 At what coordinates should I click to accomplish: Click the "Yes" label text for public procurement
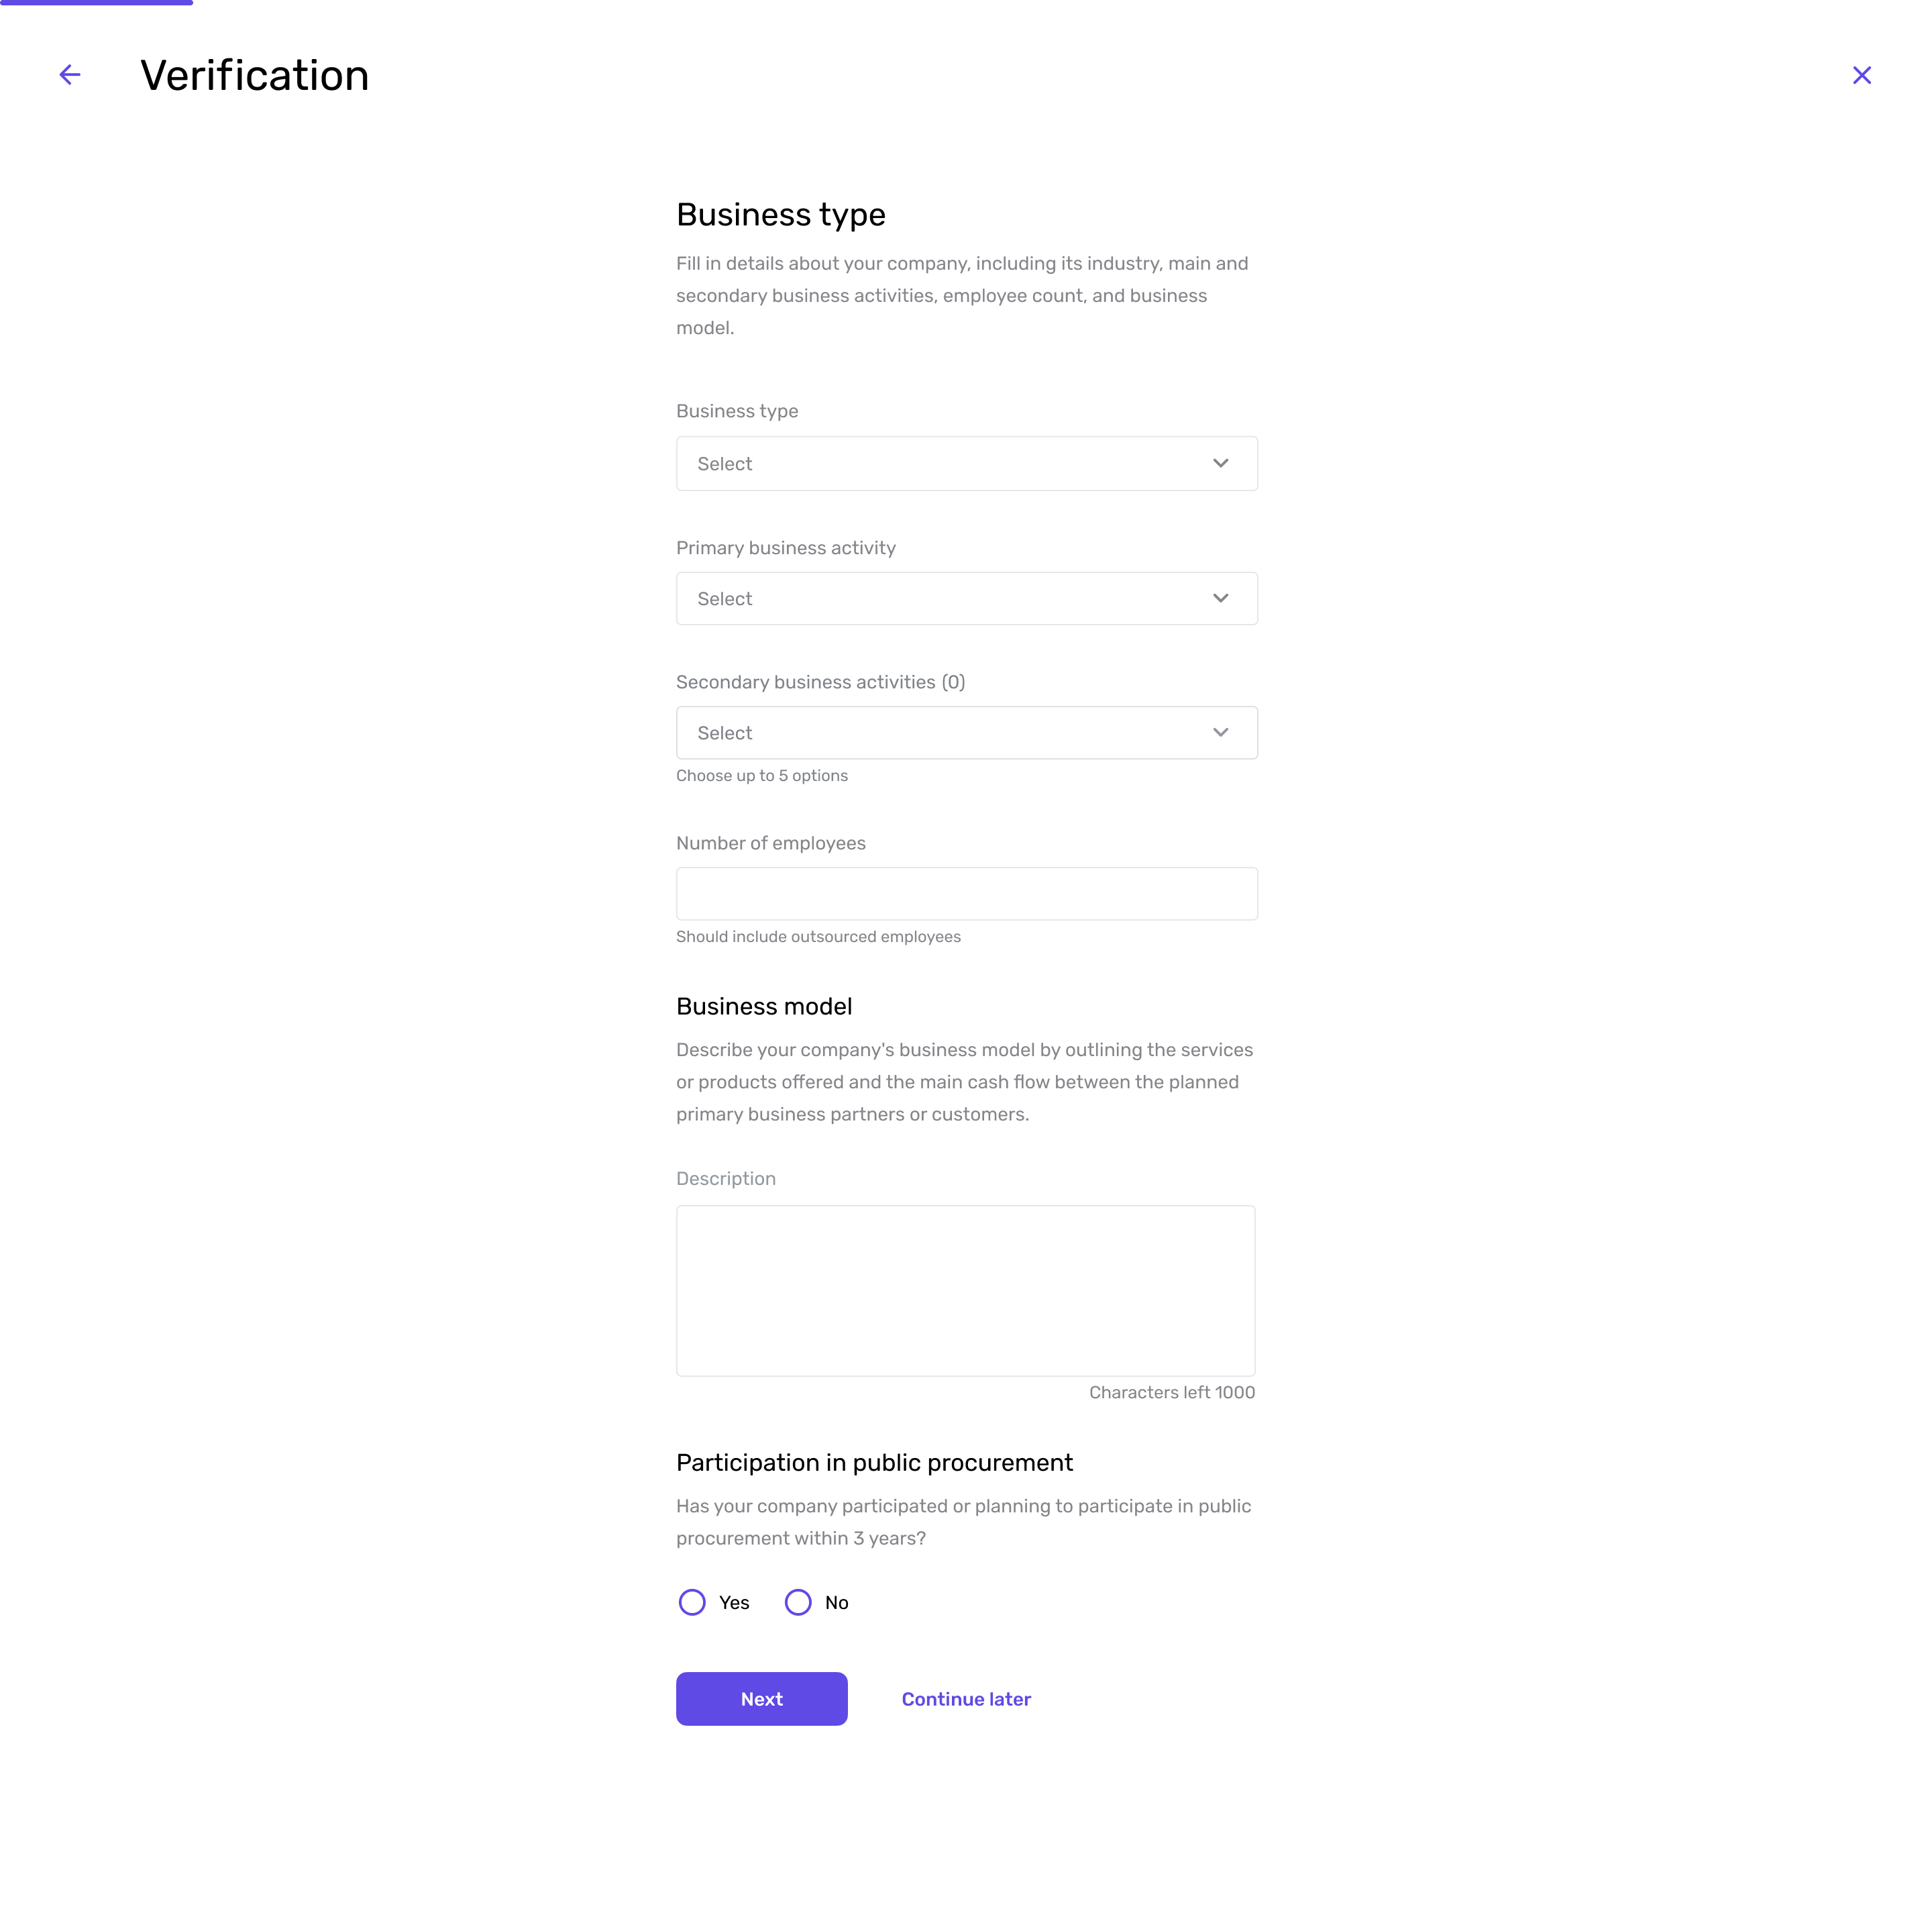pos(734,1602)
